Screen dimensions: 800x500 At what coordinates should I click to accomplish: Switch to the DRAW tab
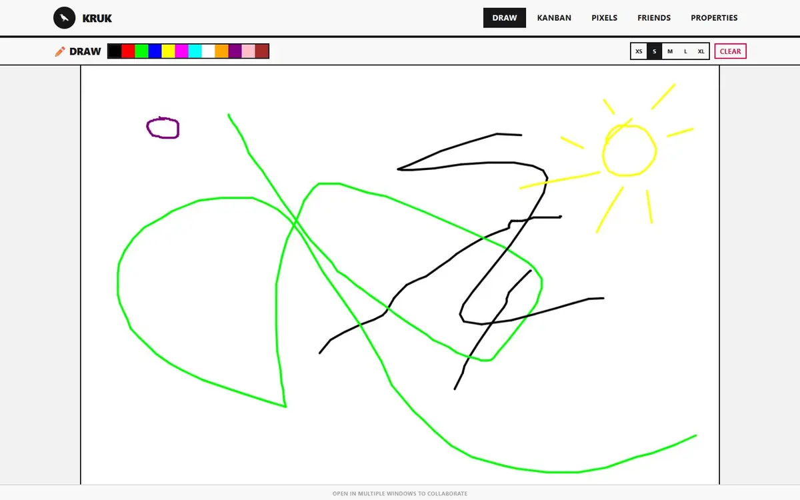[x=505, y=18]
